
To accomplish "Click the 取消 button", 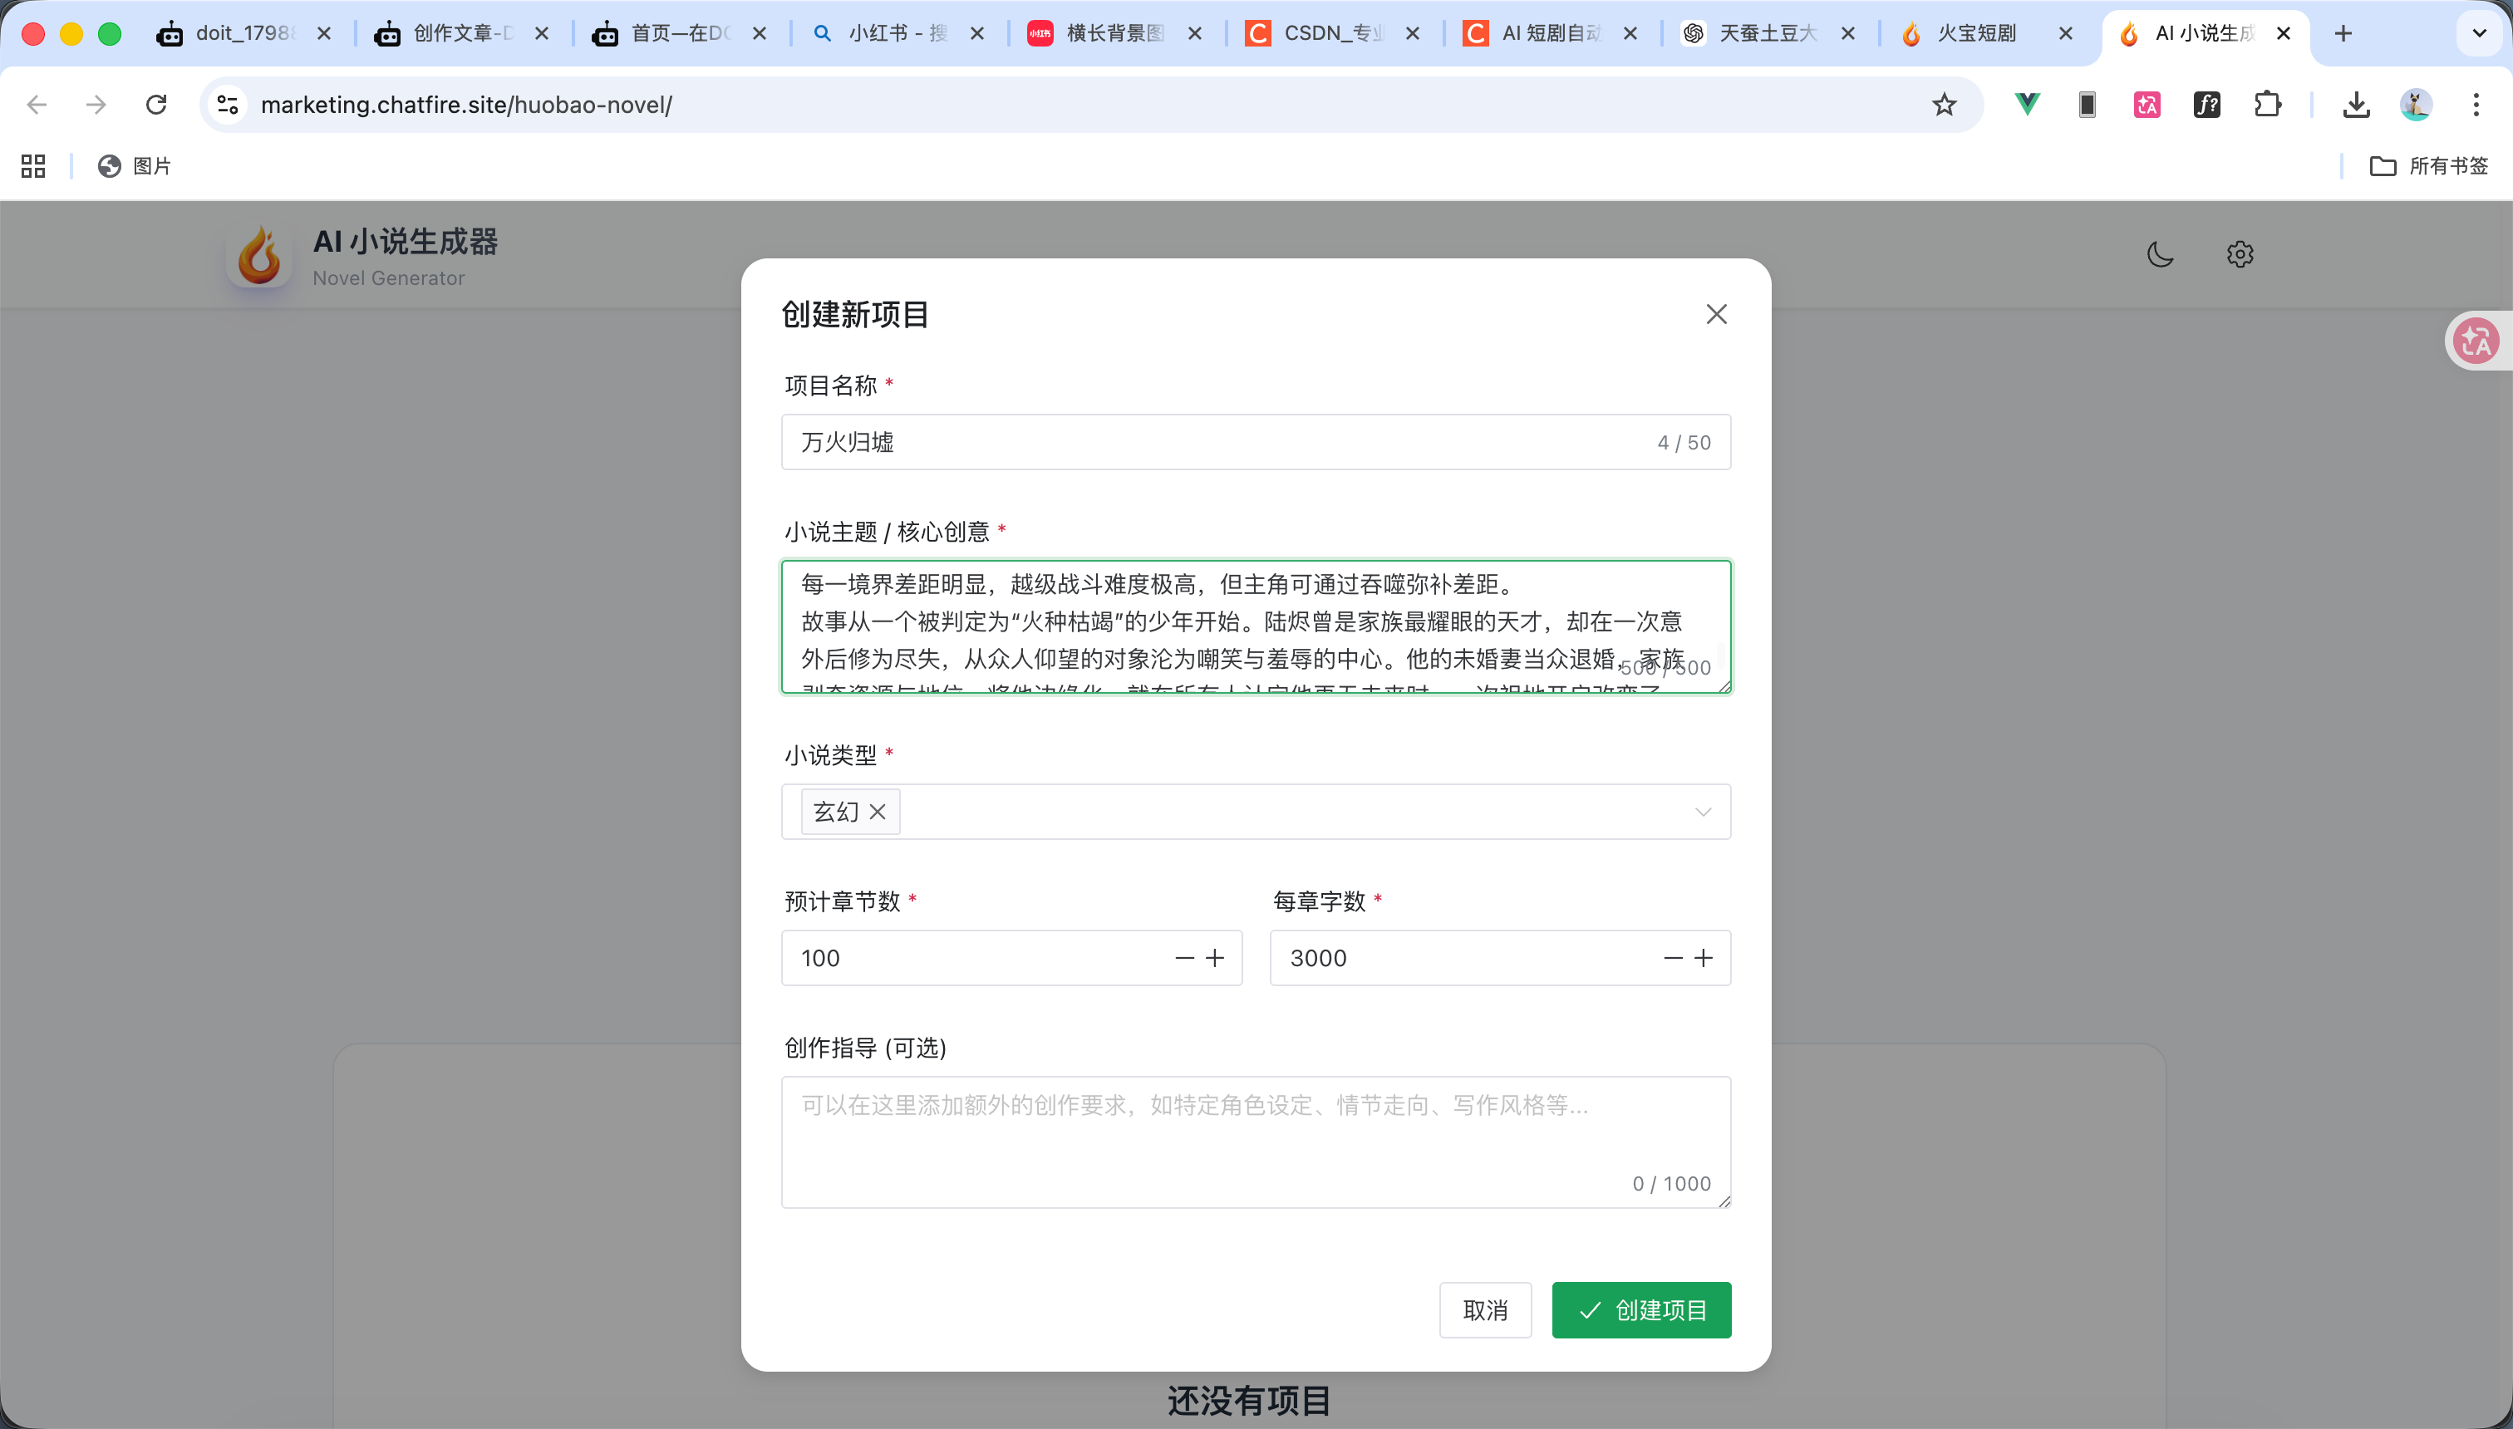I will pyautogui.click(x=1484, y=1309).
